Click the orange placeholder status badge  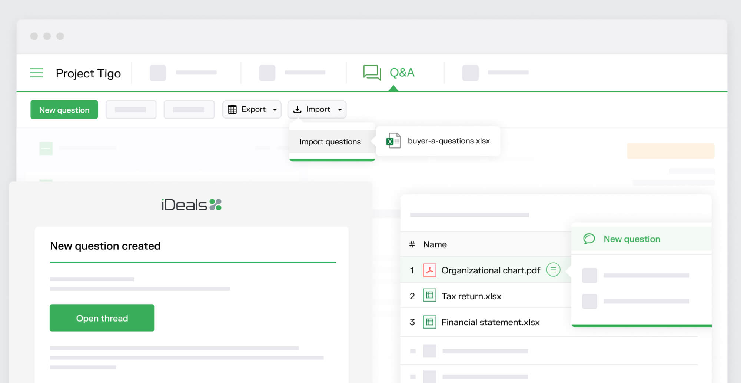pyautogui.click(x=671, y=151)
